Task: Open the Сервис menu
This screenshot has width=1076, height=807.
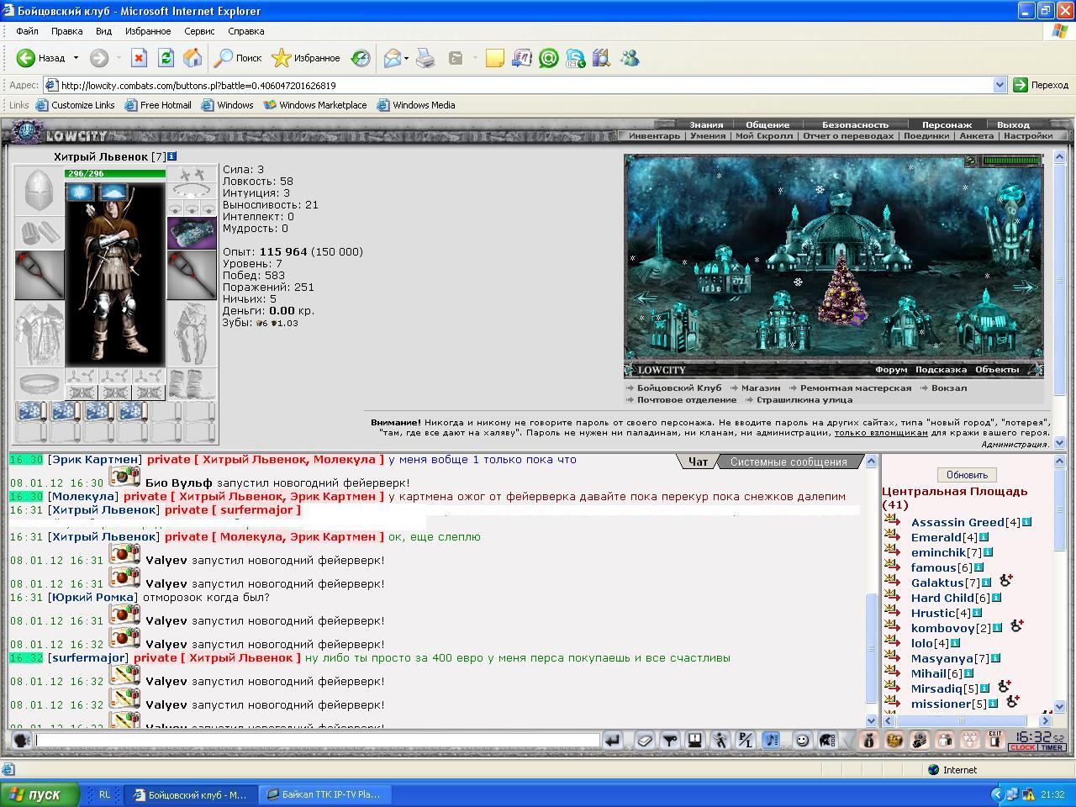Action: click(199, 31)
